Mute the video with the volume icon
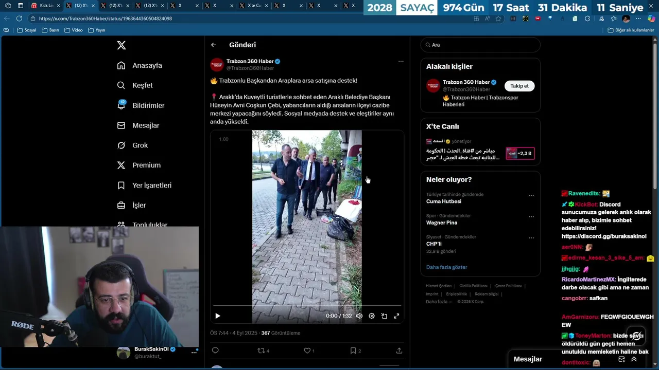Image resolution: width=659 pixels, height=370 pixels. tap(359, 316)
